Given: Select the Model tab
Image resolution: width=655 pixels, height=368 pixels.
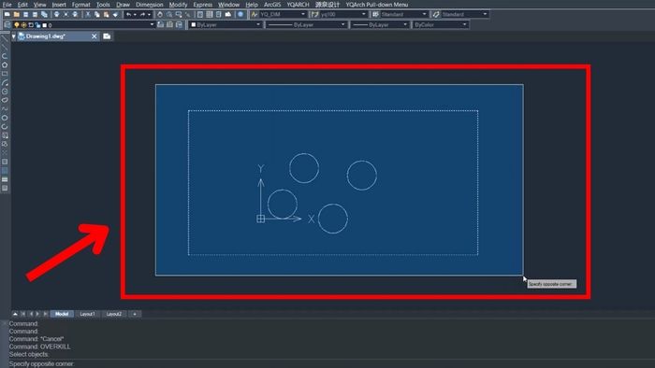Looking at the screenshot, I should coord(62,314).
